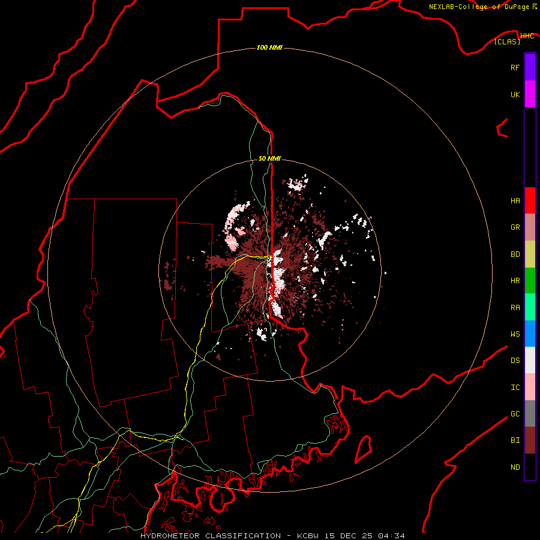Click the HHC product label
Screen dimensions: 540x540
527,36
